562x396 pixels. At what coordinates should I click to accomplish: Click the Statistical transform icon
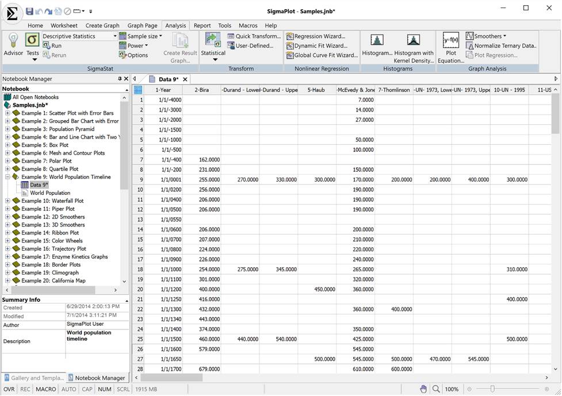214,41
